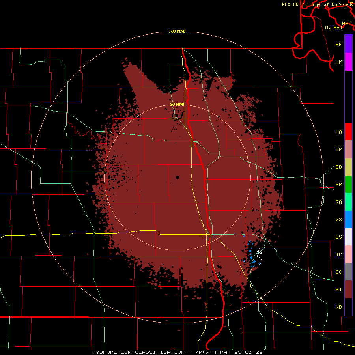355x355 pixels.
Task: Click the RA legend label
Action: point(339,202)
